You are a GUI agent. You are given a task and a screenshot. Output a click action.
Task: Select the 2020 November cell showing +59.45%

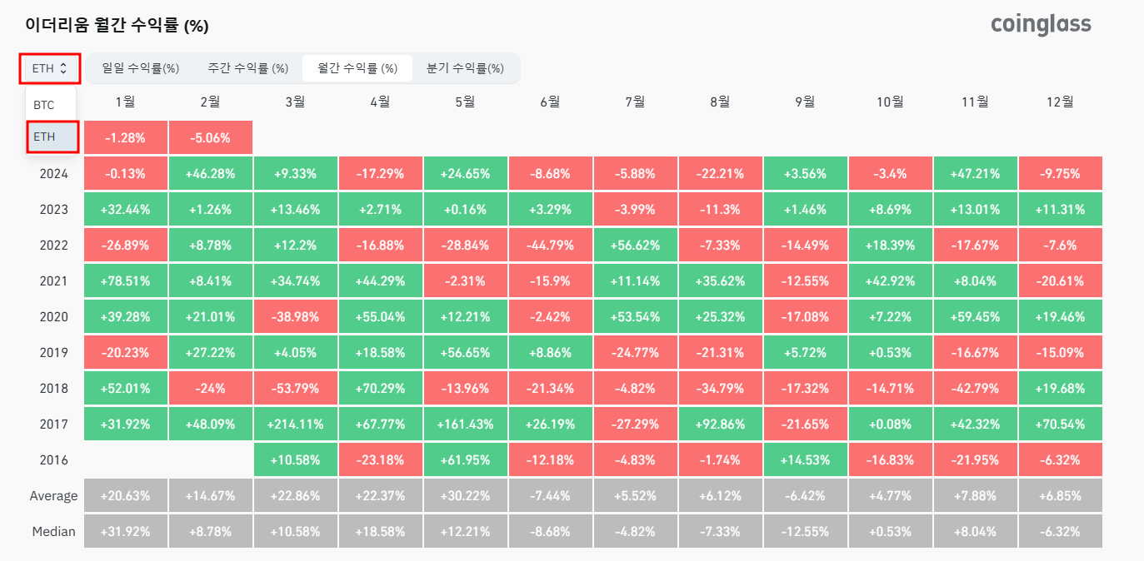pos(975,315)
